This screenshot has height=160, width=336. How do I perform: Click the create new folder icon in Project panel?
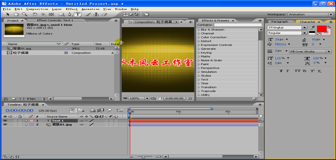[14, 99]
